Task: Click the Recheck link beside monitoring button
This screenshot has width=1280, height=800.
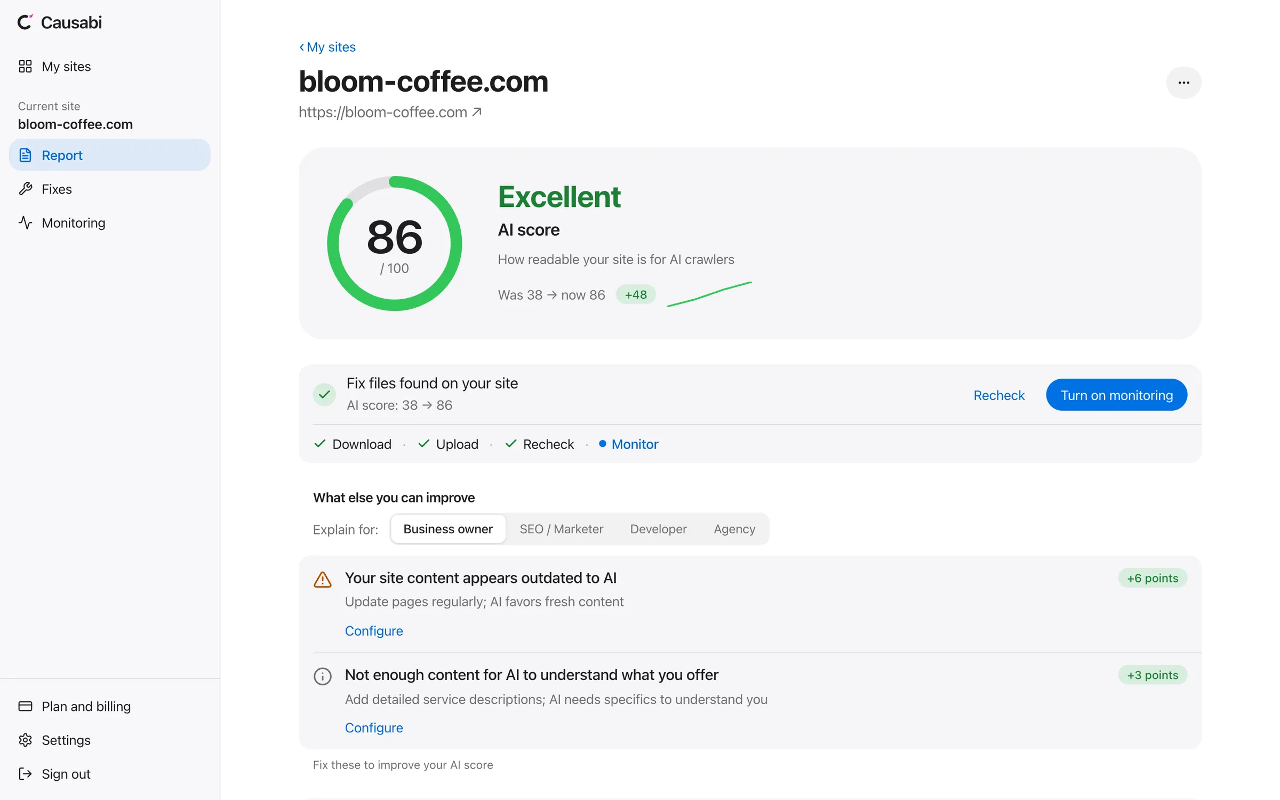Action: coord(999,395)
